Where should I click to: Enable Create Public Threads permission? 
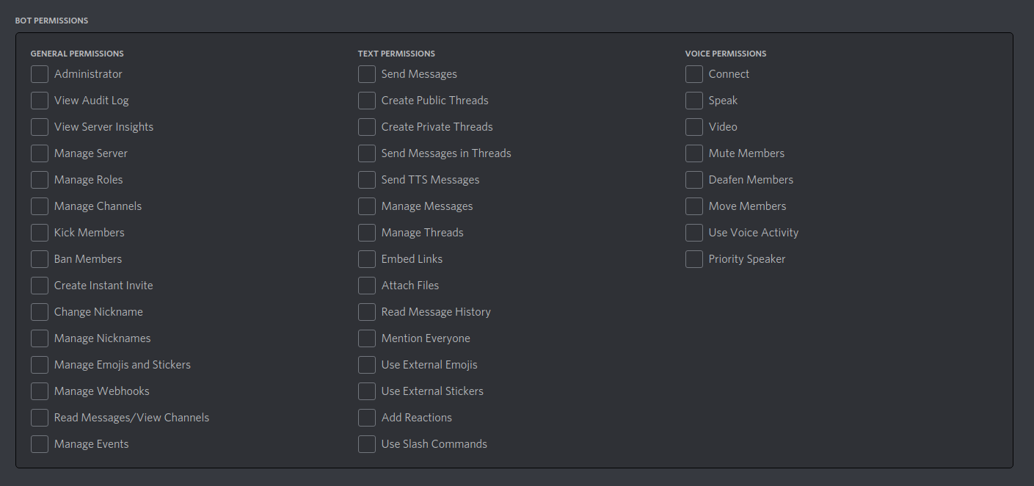366,100
